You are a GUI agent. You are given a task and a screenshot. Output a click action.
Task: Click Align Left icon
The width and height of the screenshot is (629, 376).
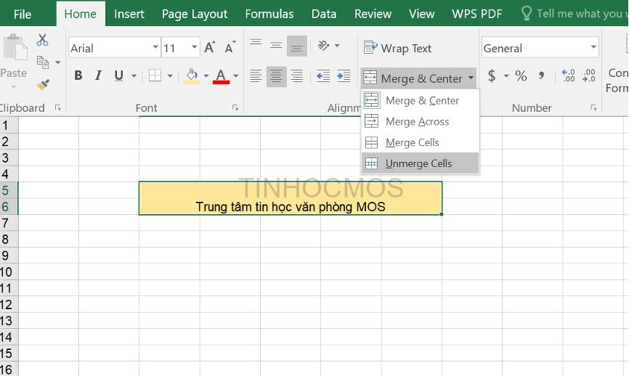tap(256, 75)
